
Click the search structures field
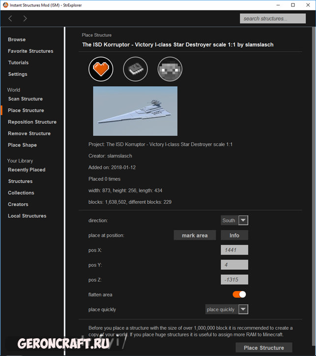pos(273,19)
